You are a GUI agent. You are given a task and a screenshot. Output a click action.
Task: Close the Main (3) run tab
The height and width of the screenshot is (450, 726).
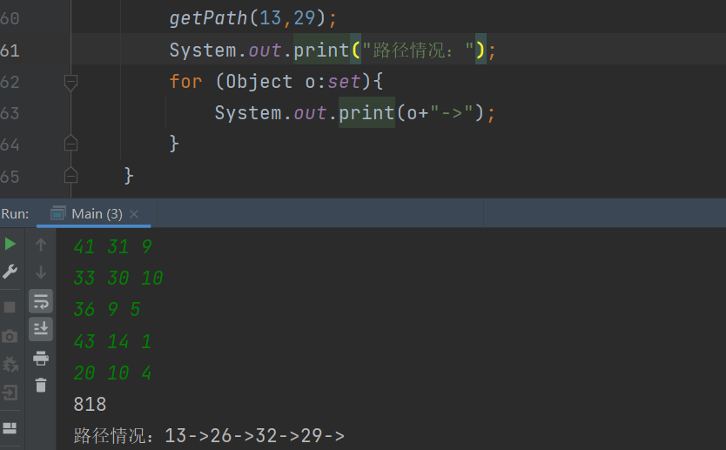coord(134,214)
